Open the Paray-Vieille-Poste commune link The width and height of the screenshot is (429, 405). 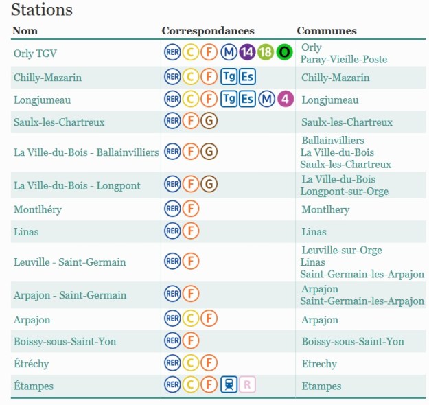click(344, 60)
